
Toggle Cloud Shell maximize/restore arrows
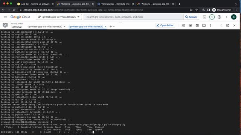tap(221, 25)
